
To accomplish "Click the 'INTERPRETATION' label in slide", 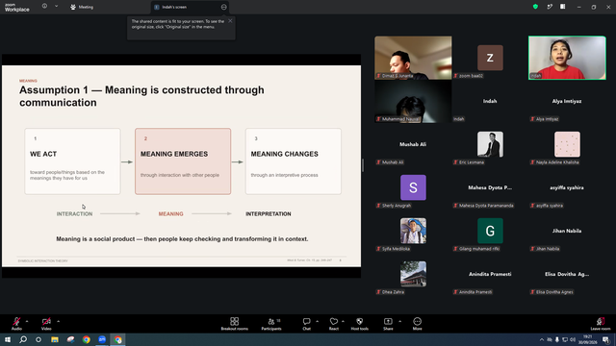I will pos(269,213).
